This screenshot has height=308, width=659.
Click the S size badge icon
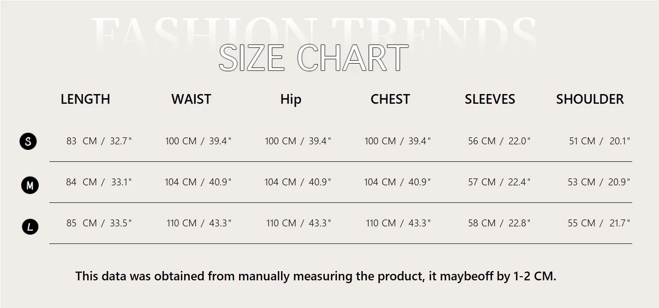[x=28, y=141]
